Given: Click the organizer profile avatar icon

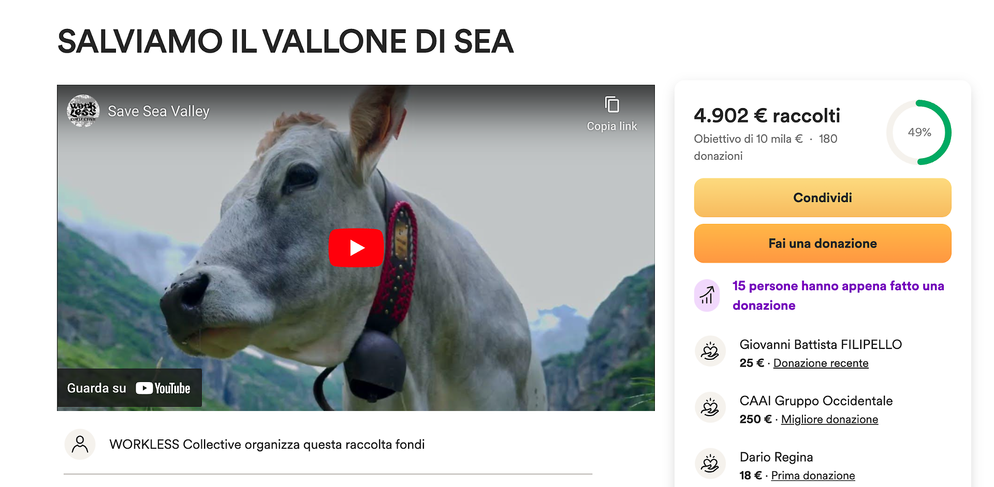Looking at the screenshot, I should pos(80,444).
